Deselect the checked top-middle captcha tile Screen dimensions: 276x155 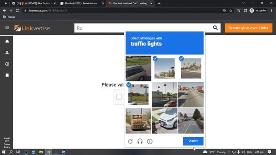pyautogui.click(x=165, y=68)
